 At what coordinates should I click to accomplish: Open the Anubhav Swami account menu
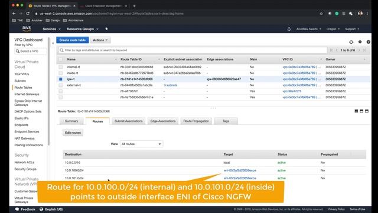(308, 29)
